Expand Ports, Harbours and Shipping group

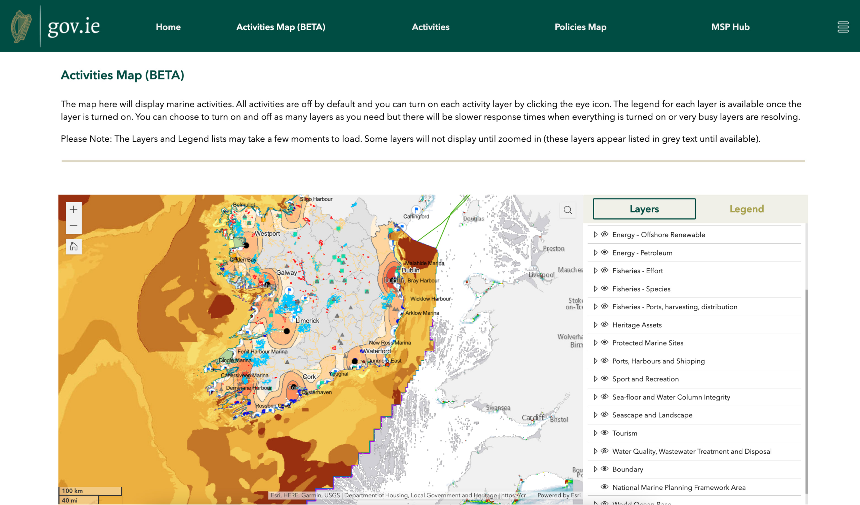(x=596, y=361)
